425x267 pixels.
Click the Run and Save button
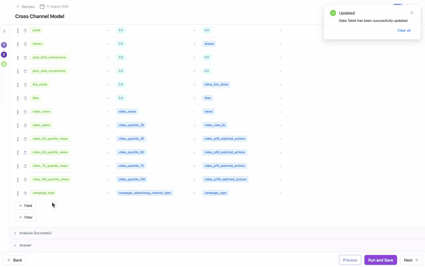[380, 260]
